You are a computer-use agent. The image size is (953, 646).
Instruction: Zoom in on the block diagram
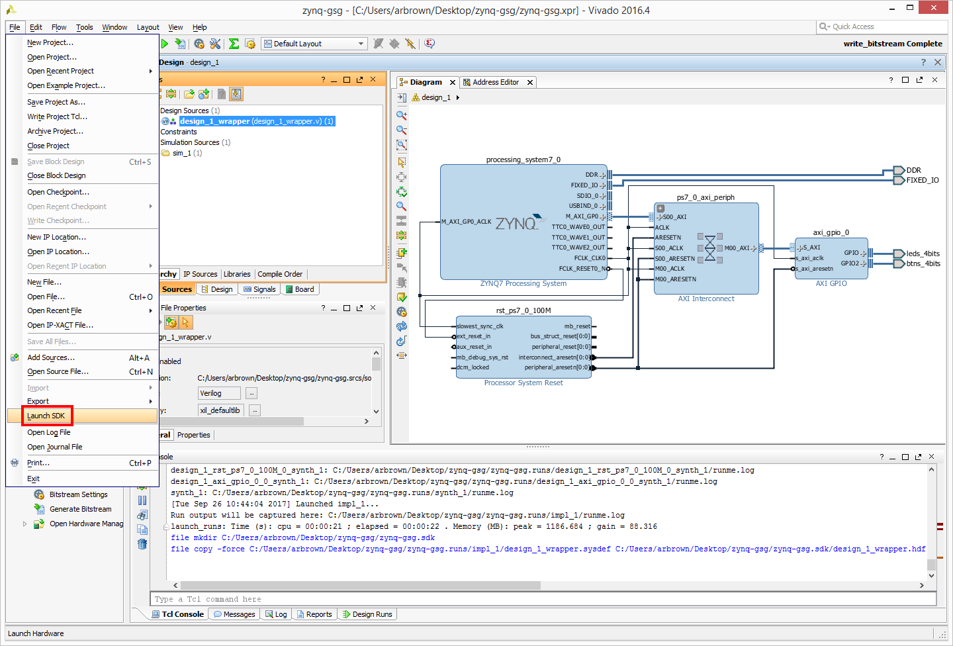coord(401,115)
